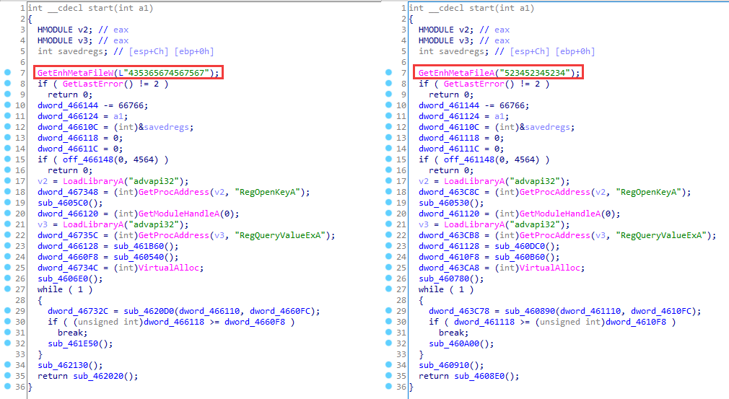Select variable dword_46610C

(68, 127)
